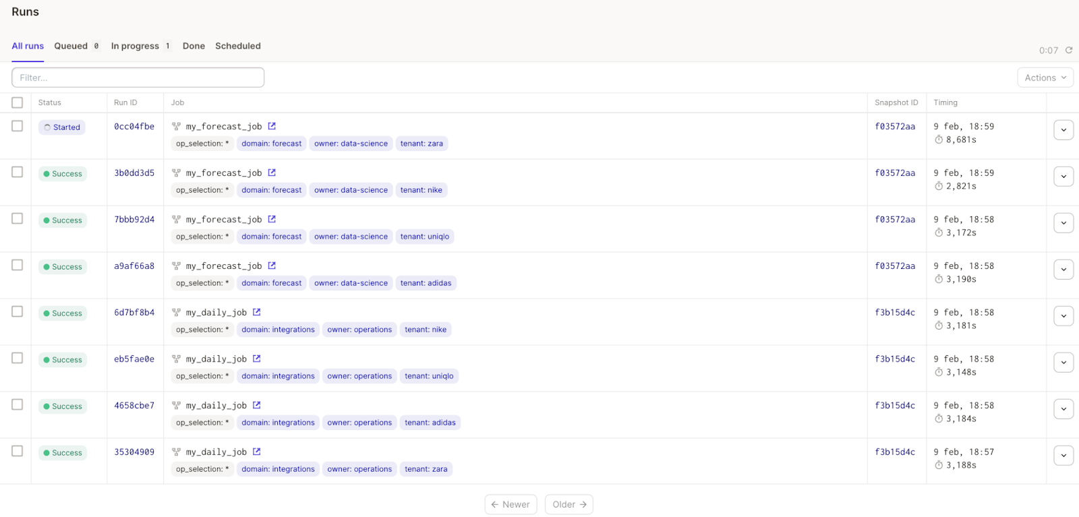Image resolution: width=1079 pixels, height=517 pixels.
Task: Open run ID 3b0dd3d5
Action: click(x=134, y=173)
